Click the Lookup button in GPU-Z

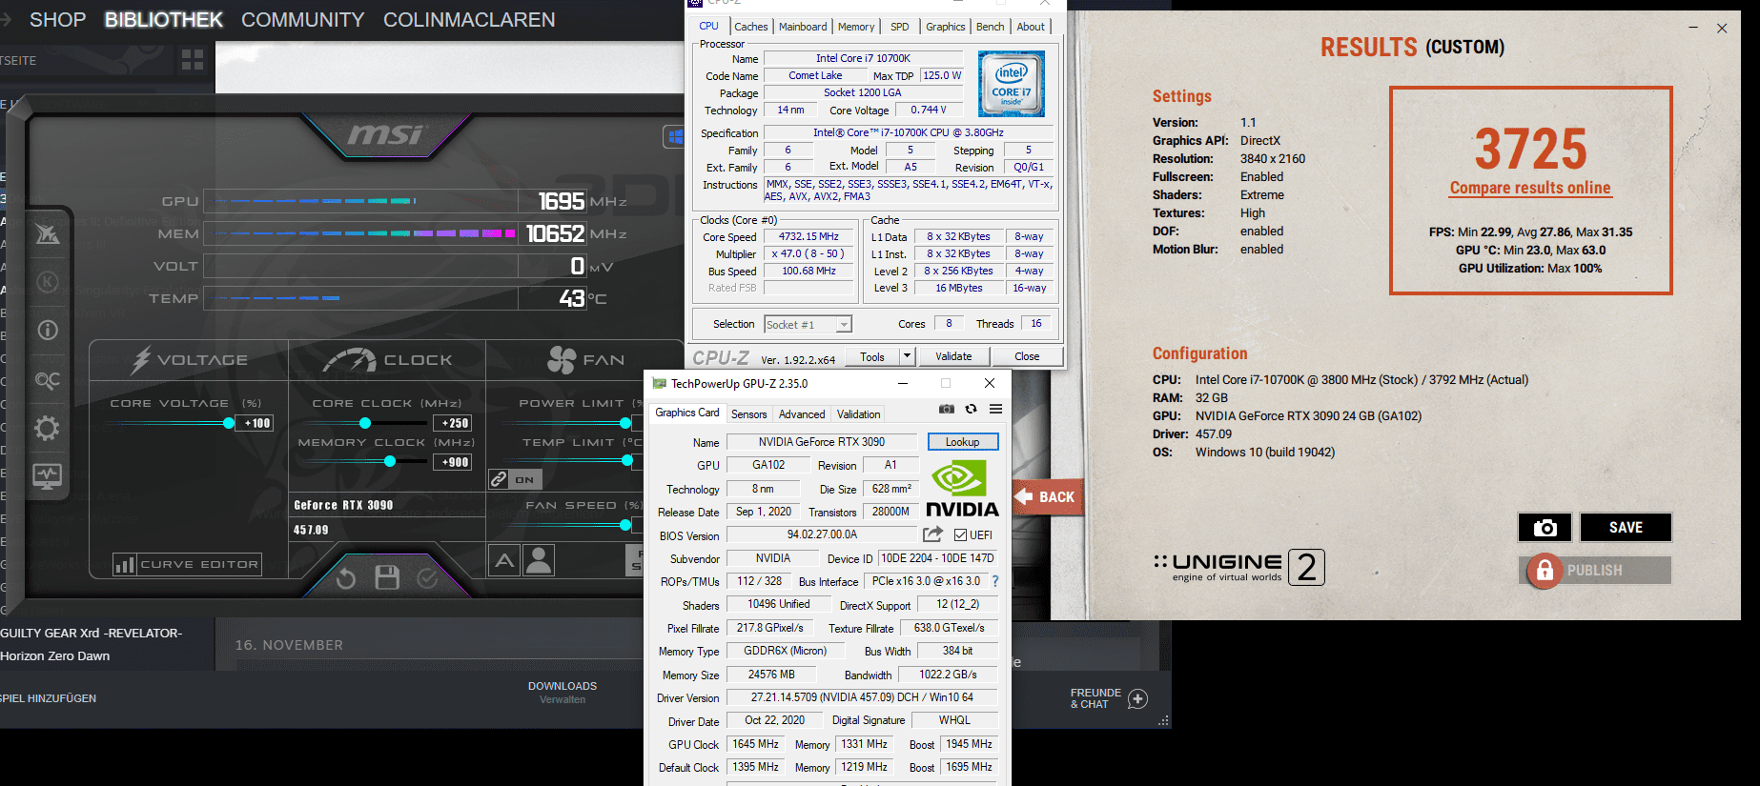click(962, 442)
